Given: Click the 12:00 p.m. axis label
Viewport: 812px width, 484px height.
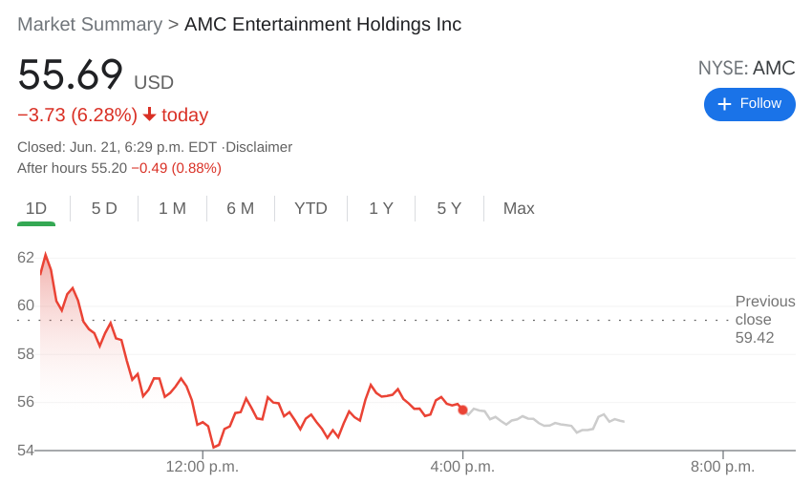Looking at the screenshot, I should (x=203, y=467).
